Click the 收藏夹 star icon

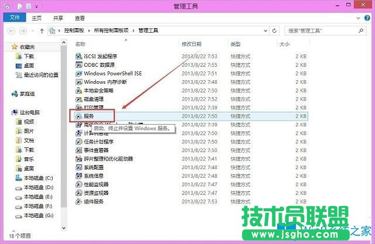tap(14, 47)
